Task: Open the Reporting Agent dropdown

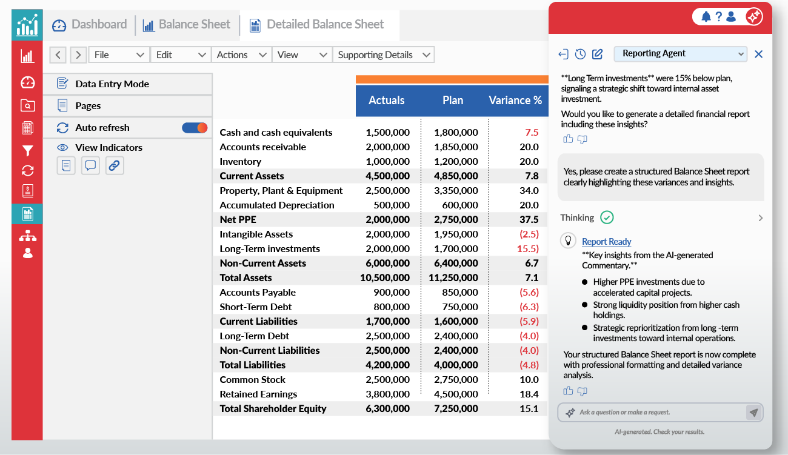Action: (680, 54)
